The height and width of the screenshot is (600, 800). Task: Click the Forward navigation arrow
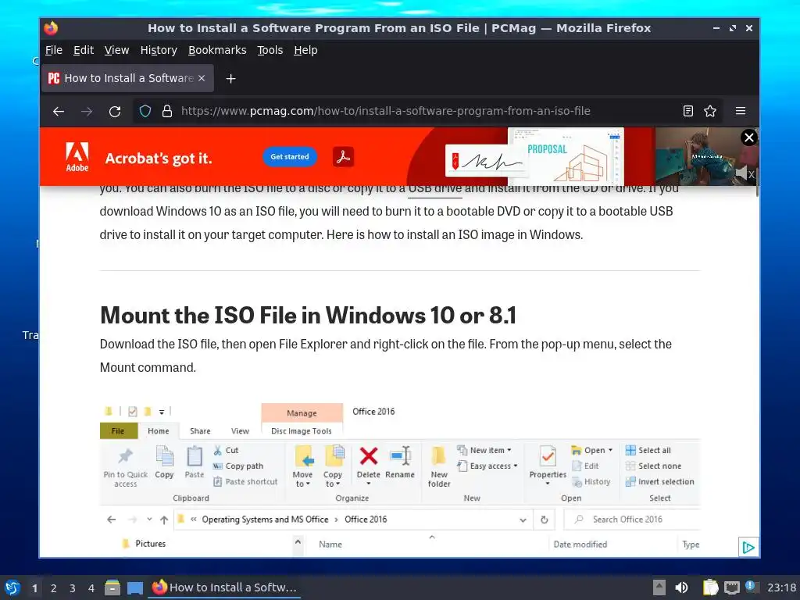[87, 111]
